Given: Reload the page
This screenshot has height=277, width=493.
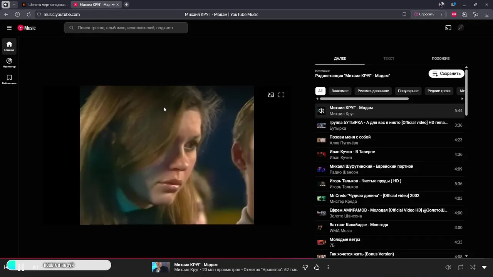Looking at the screenshot, I should point(29,14).
